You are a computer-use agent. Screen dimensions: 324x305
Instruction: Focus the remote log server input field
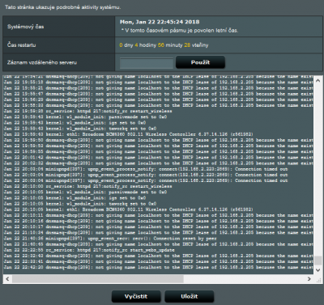click(x=147, y=63)
